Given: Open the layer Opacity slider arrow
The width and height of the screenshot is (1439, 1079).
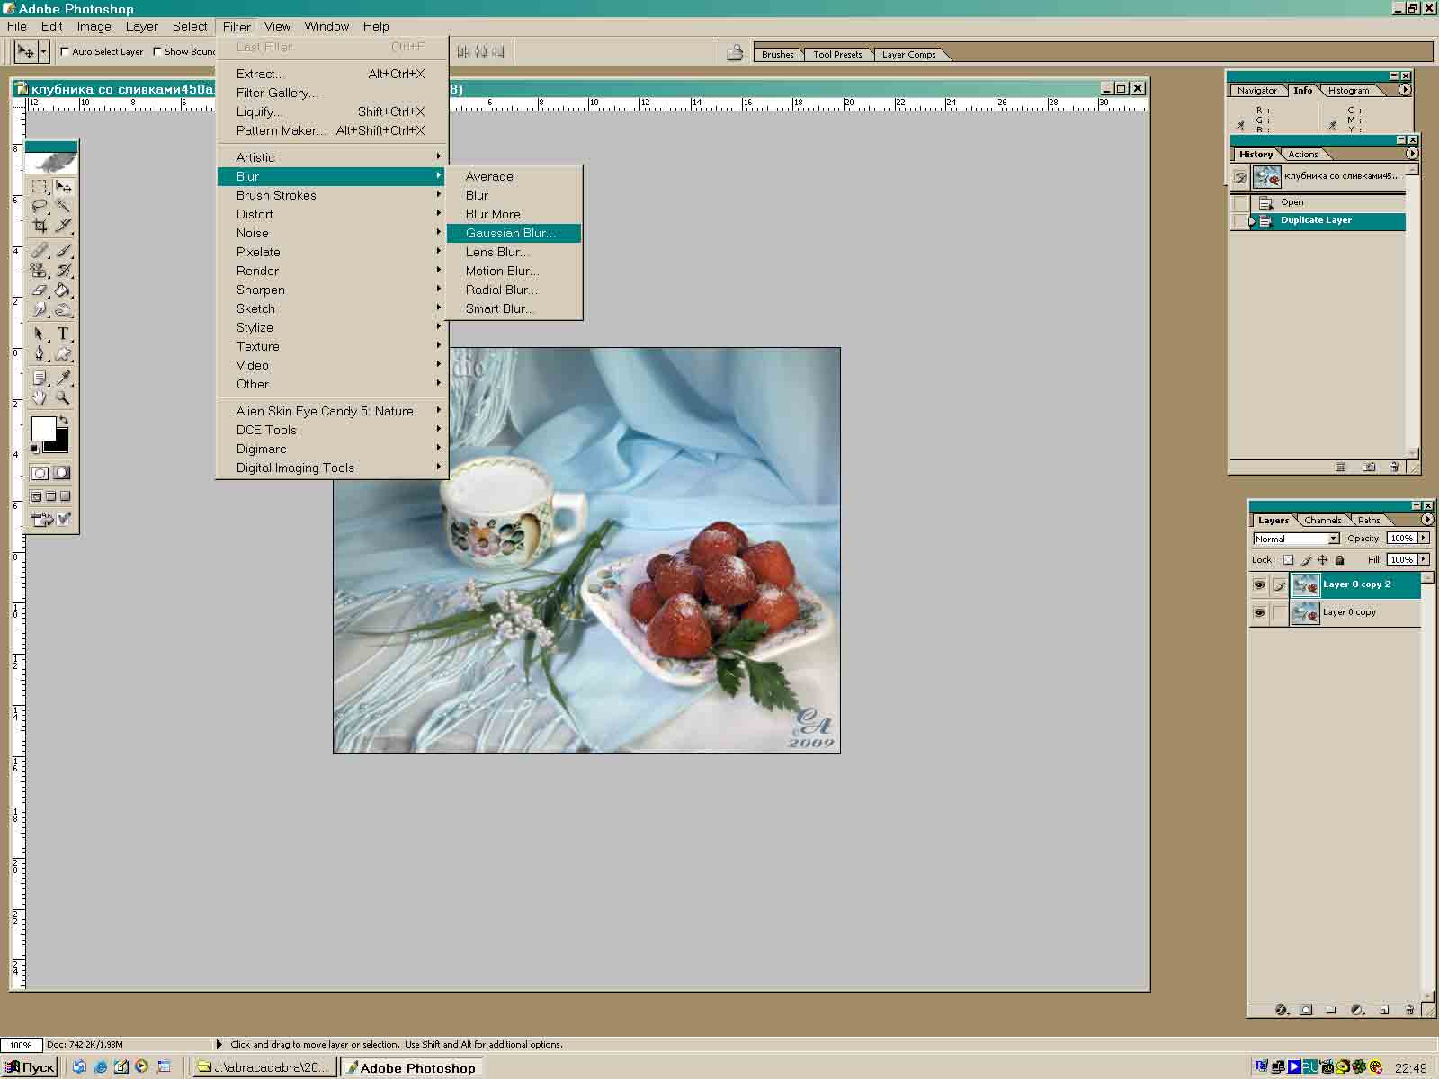Looking at the screenshot, I should click(x=1424, y=538).
